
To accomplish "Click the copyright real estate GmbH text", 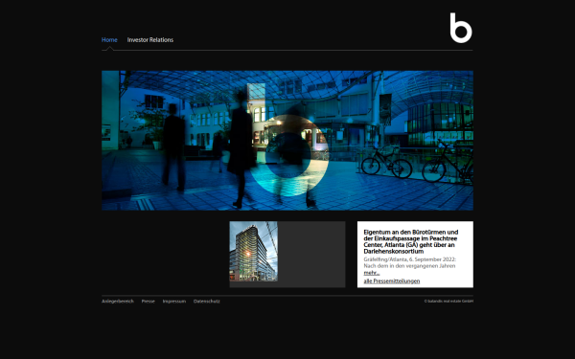I will click(x=448, y=302).
